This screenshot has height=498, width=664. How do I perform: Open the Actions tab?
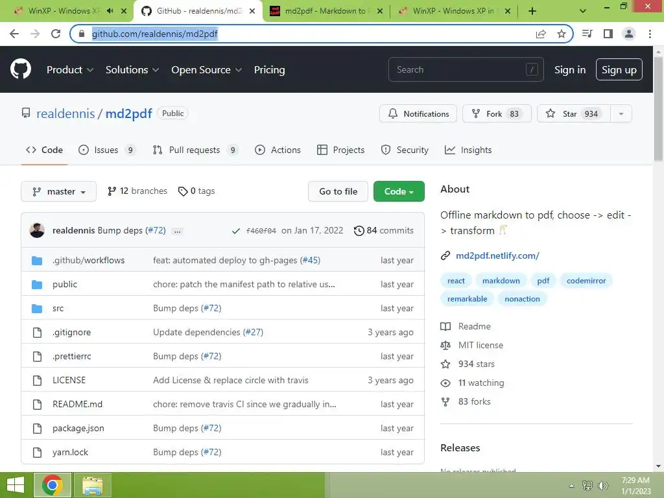[x=278, y=150]
